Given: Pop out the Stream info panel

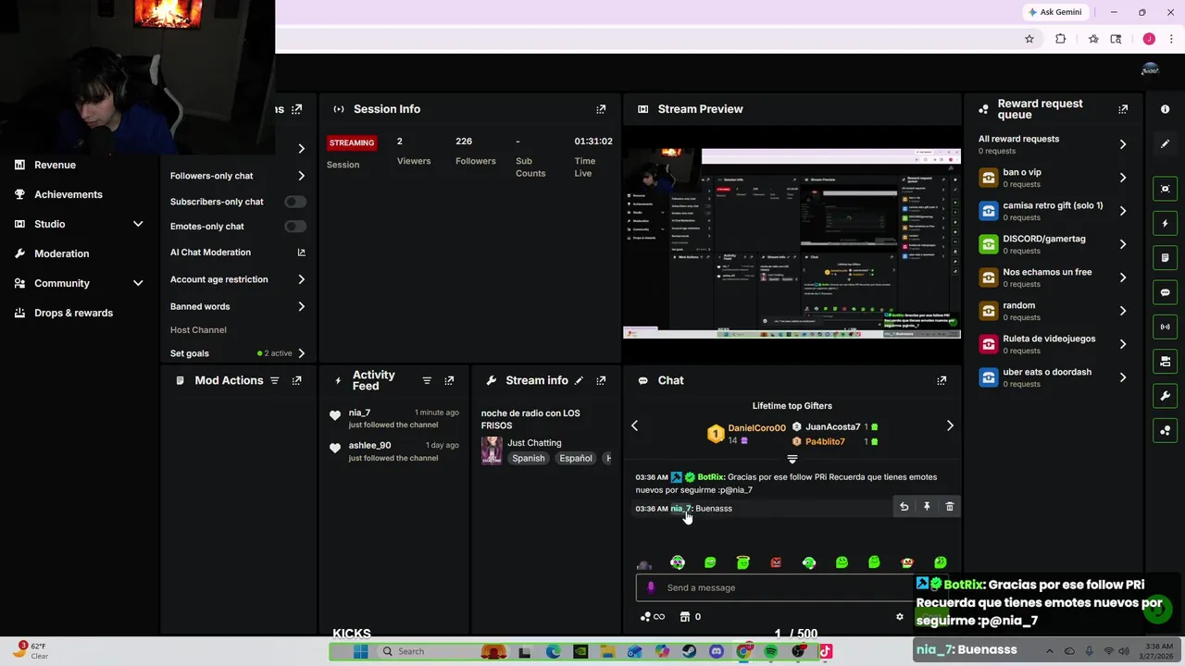Looking at the screenshot, I should point(601,380).
